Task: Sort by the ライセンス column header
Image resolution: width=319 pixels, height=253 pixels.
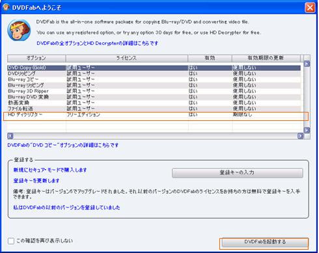Action: click(x=126, y=58)
